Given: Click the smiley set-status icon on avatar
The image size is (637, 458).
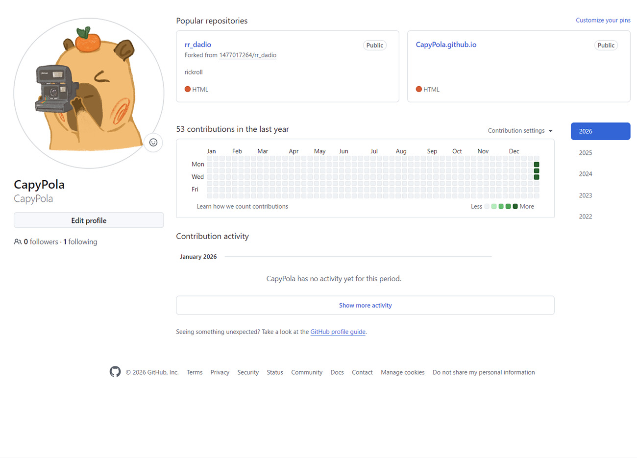Looking at the screenshot, I should click(153, 143).
